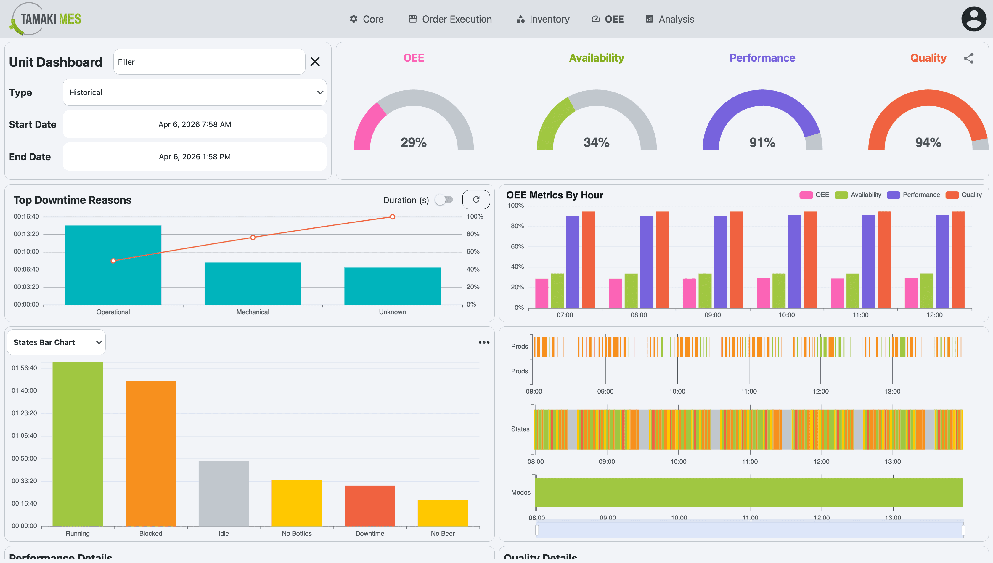Screen dimensions: 993x563
Task: Click the share icon beside Quality
Action: click(968, 58)
